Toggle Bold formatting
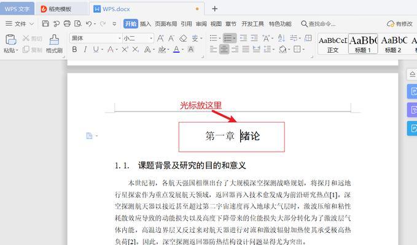Image resolution: width=417 pixels, height=245 pixels. point(74,50)
